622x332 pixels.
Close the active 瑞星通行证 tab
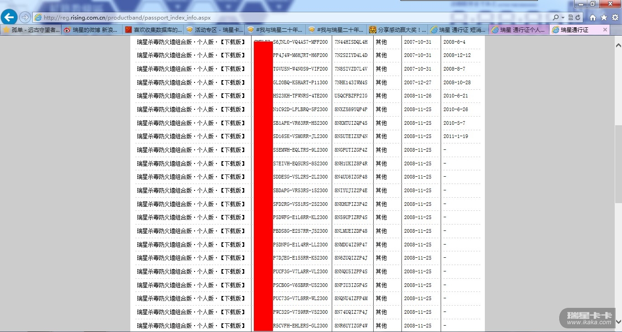coord(605,30)
